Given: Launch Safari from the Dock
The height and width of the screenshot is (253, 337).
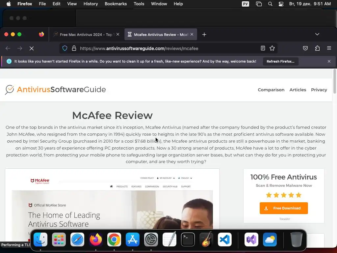Looking at the screenshot, I should [x=77, y=239].
